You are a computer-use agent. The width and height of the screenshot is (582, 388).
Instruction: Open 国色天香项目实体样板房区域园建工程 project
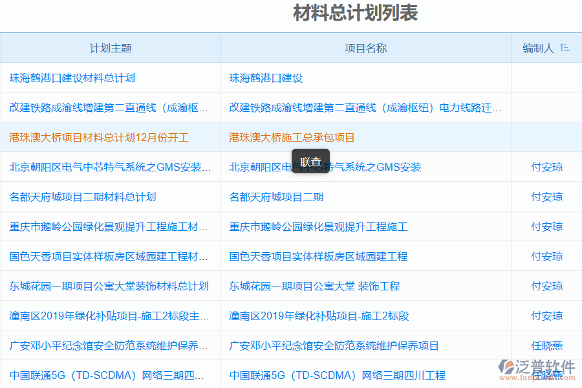pyautogui.click(x=318, y=256)
